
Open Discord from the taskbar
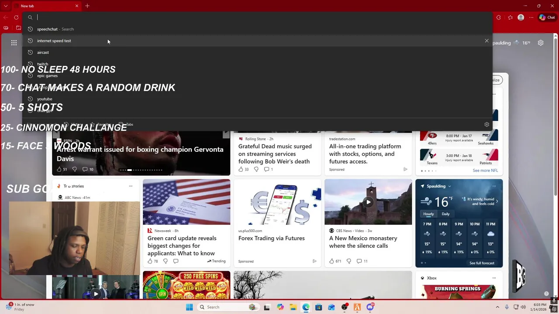(370, 307)
